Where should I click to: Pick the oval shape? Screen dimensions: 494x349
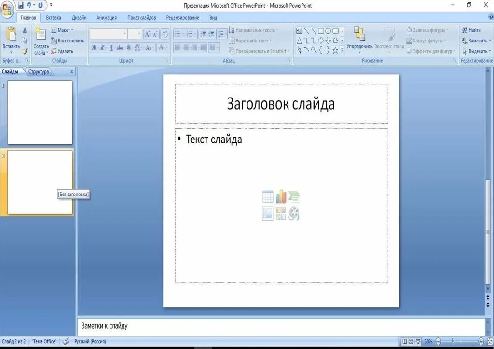click(x=328, y=31)
